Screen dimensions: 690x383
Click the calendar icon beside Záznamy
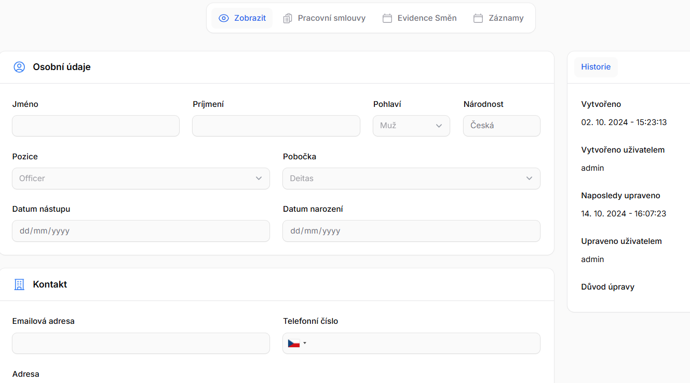pyautogui.click(x=478, y=18)
